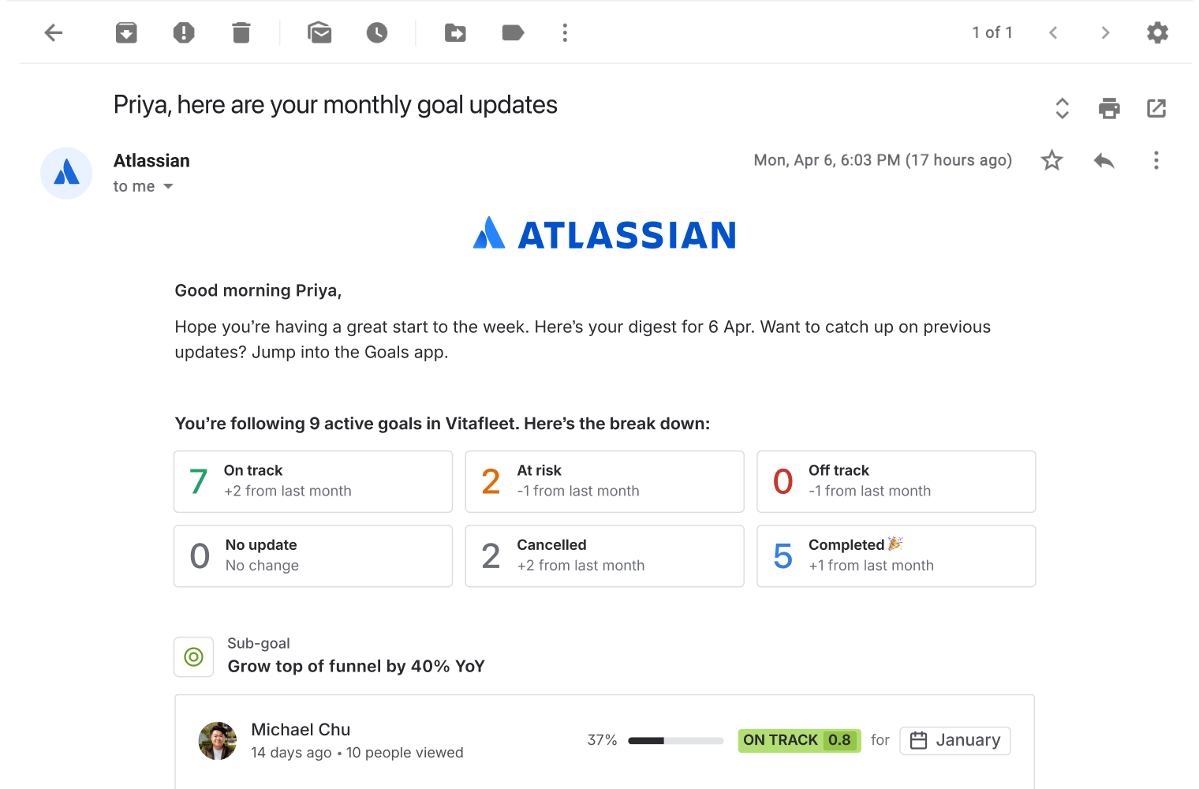Mark the email as unread
Viewport: 1199px width, 789px height.
click(319, 32)
